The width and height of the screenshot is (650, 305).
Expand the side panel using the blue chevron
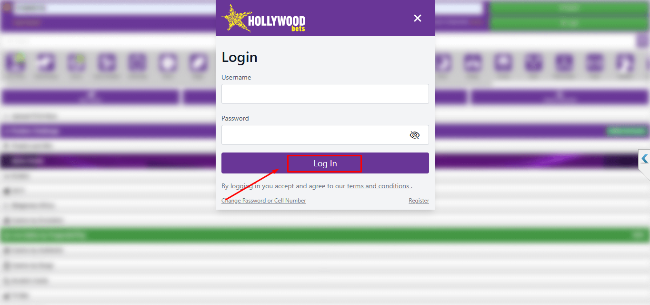[644, 159]
